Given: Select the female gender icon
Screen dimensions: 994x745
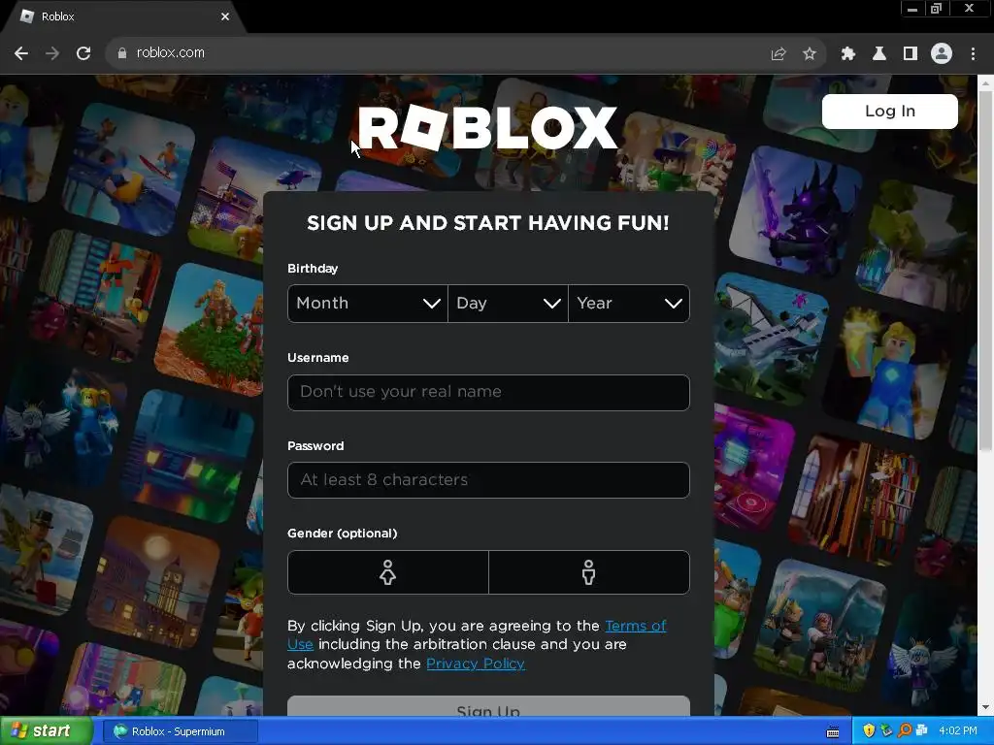Looking at the screenshot, I should (x=388, y=572).
